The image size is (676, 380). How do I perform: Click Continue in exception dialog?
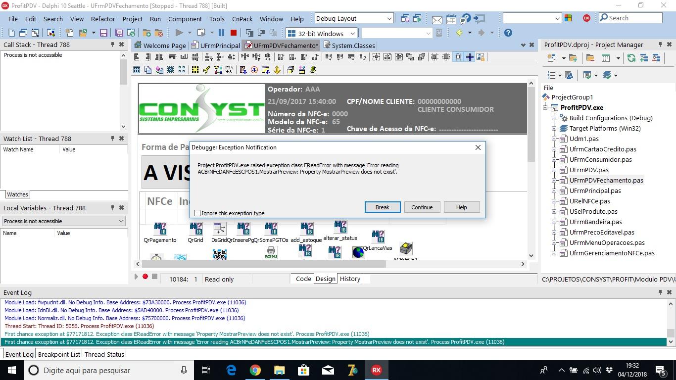pyautogui.click(x=422, y=207)
